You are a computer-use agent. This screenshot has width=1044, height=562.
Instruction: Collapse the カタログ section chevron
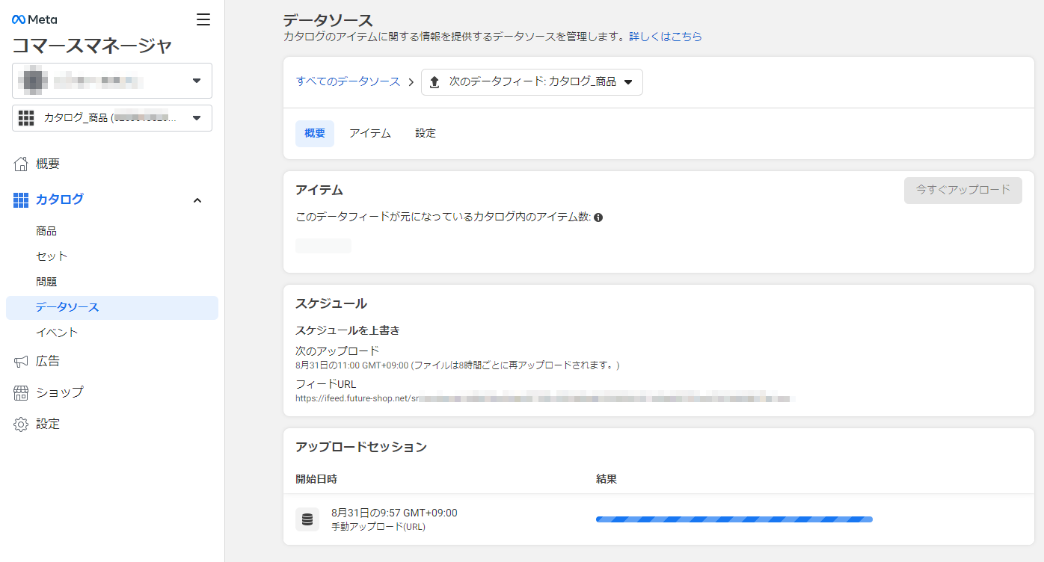tap(197, 200)
